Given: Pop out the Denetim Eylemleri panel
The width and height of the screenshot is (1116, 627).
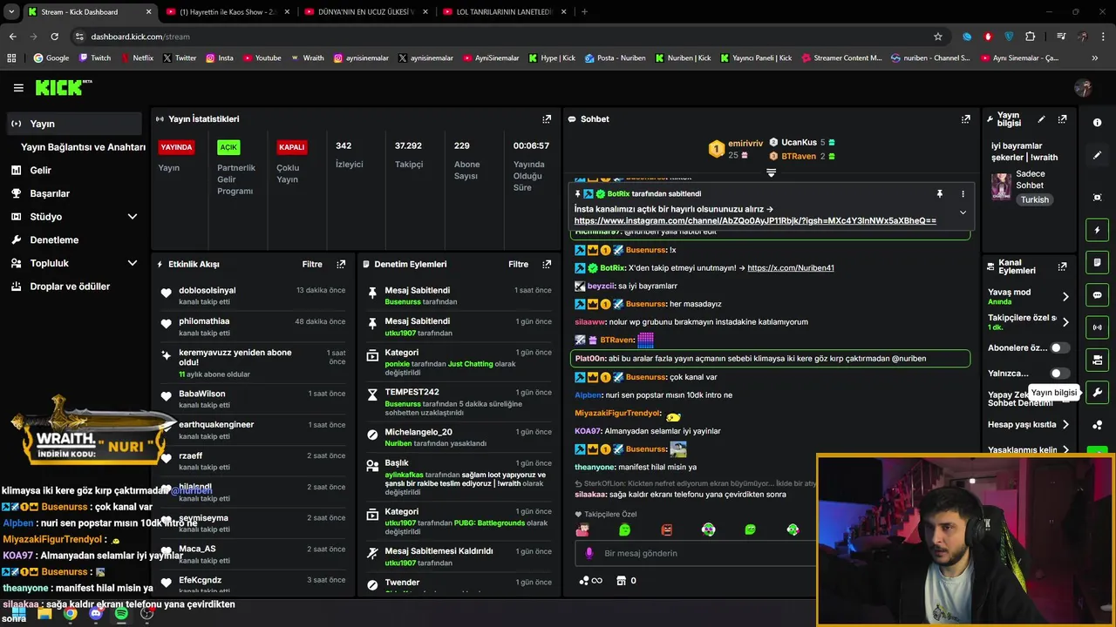Looking at the screenshot, I should click(547, 264).
